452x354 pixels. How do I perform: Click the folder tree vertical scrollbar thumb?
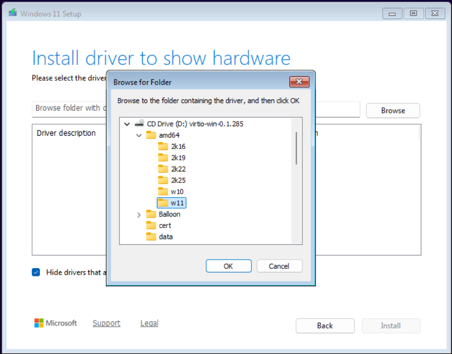coord(297,148)
